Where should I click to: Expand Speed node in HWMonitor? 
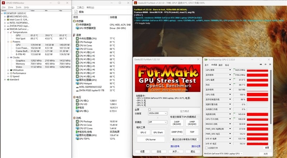pos(8,76)
